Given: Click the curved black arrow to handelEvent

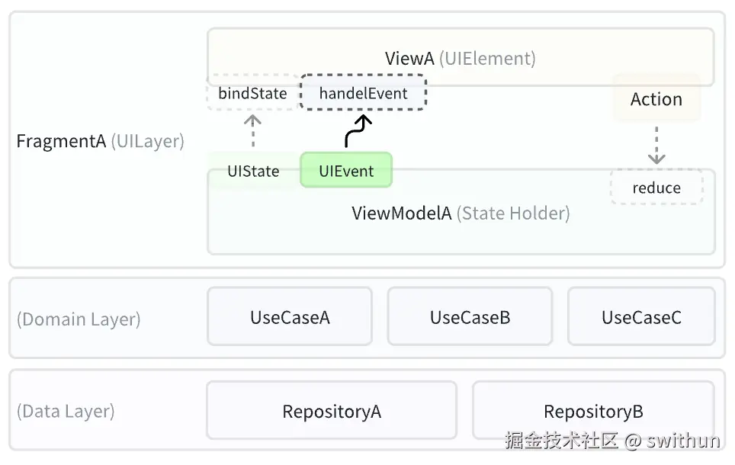Looking at the screenshot, I should coord(355,131).
